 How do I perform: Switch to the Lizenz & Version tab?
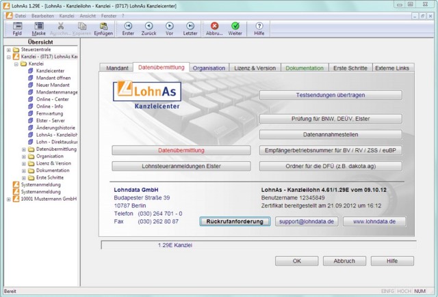click(255, 68)
